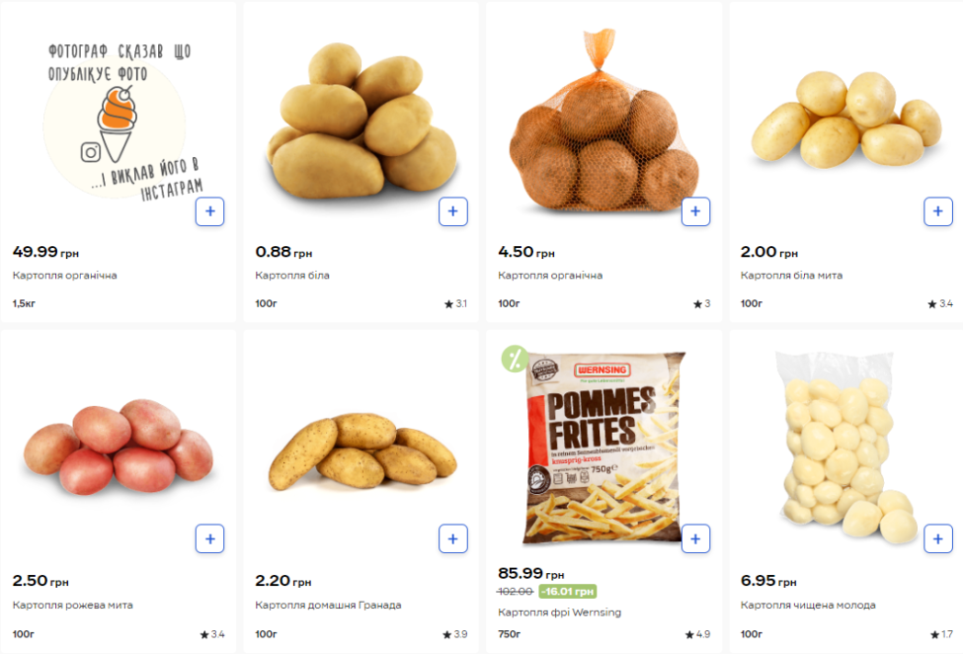Open the Картопля рожева мита title link

(72, 605)
